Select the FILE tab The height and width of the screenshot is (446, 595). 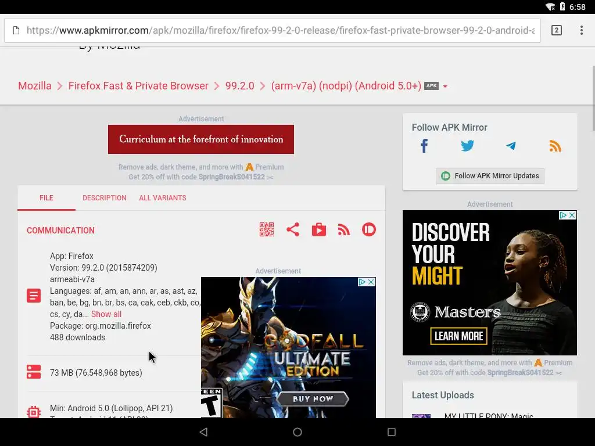pyautogui.click(x=46, y=198)
